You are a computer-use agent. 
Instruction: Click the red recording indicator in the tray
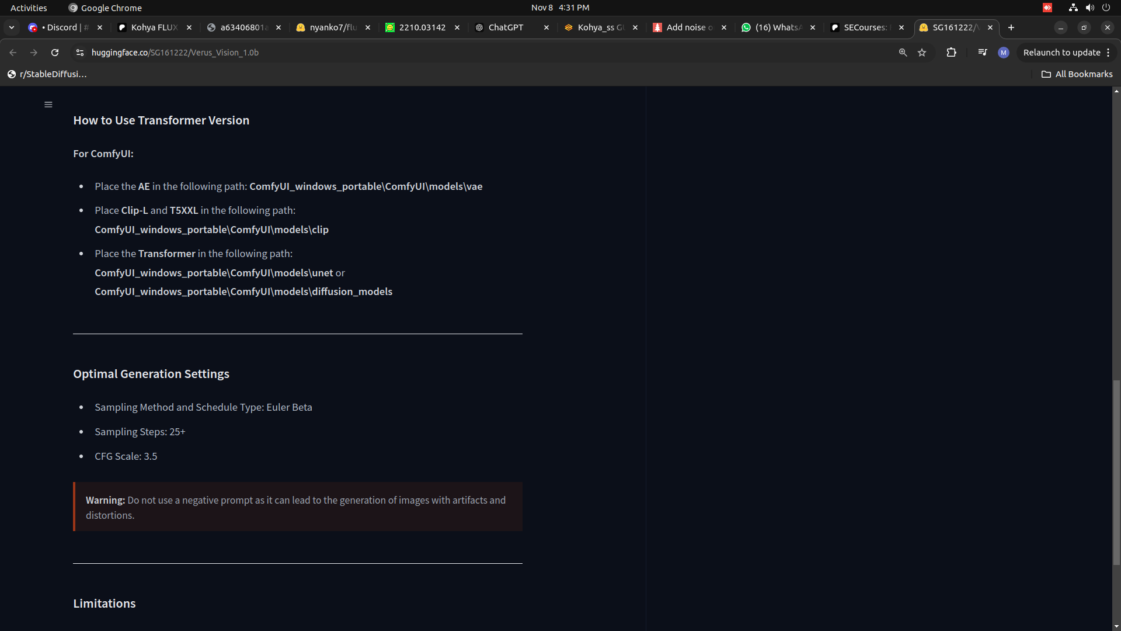(x=1048, y=8)
